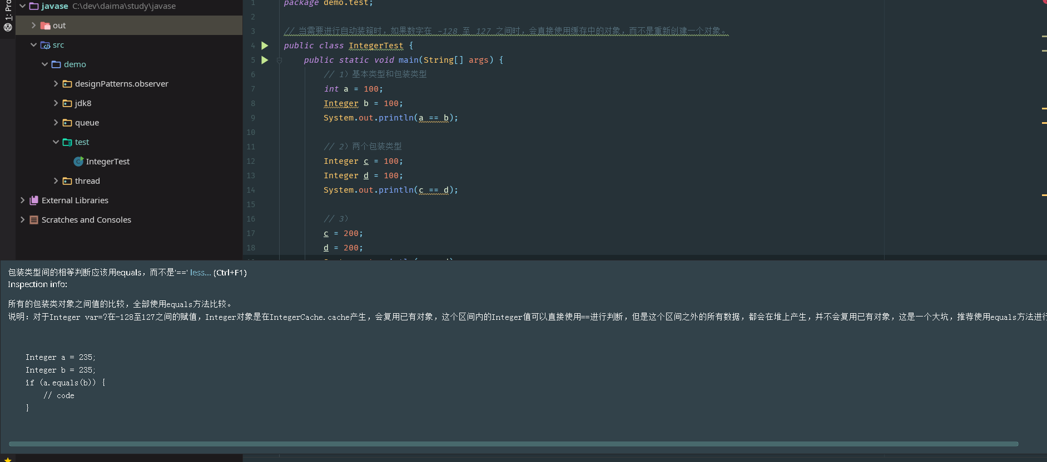Click the thread package folder icon
1047x462 pixels.
67,181
